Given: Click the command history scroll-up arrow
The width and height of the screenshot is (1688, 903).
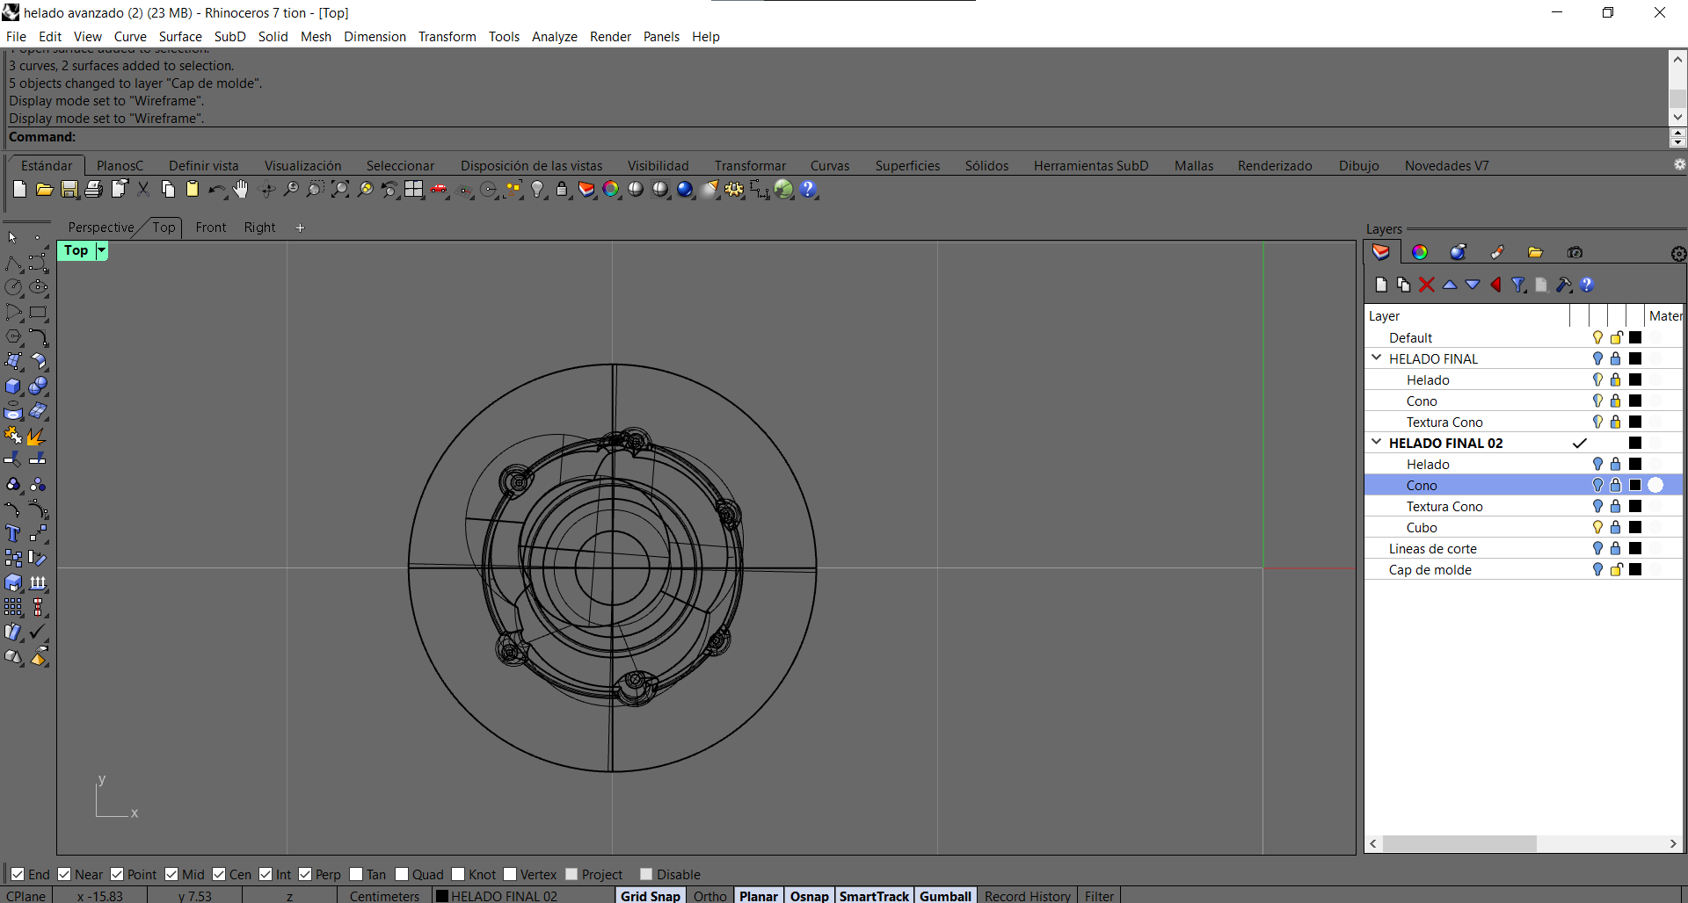Looking at the screenshot, I should 1677,60.
